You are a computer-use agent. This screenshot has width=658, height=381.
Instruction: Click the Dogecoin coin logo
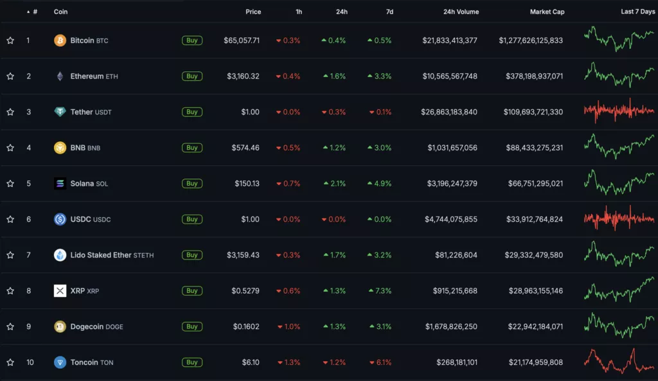click(60, 326)
